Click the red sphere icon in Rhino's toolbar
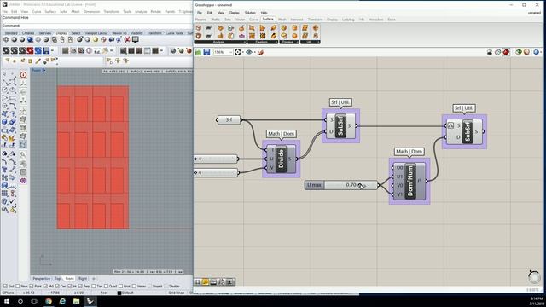 coord(189,51)
